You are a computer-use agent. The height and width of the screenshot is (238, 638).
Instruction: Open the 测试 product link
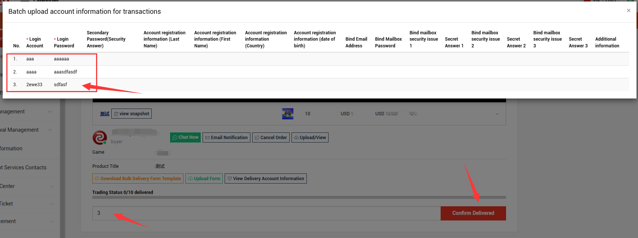(x=105, y=114)
